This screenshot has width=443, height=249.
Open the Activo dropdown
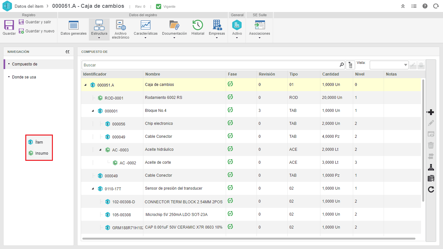point(237,29)
